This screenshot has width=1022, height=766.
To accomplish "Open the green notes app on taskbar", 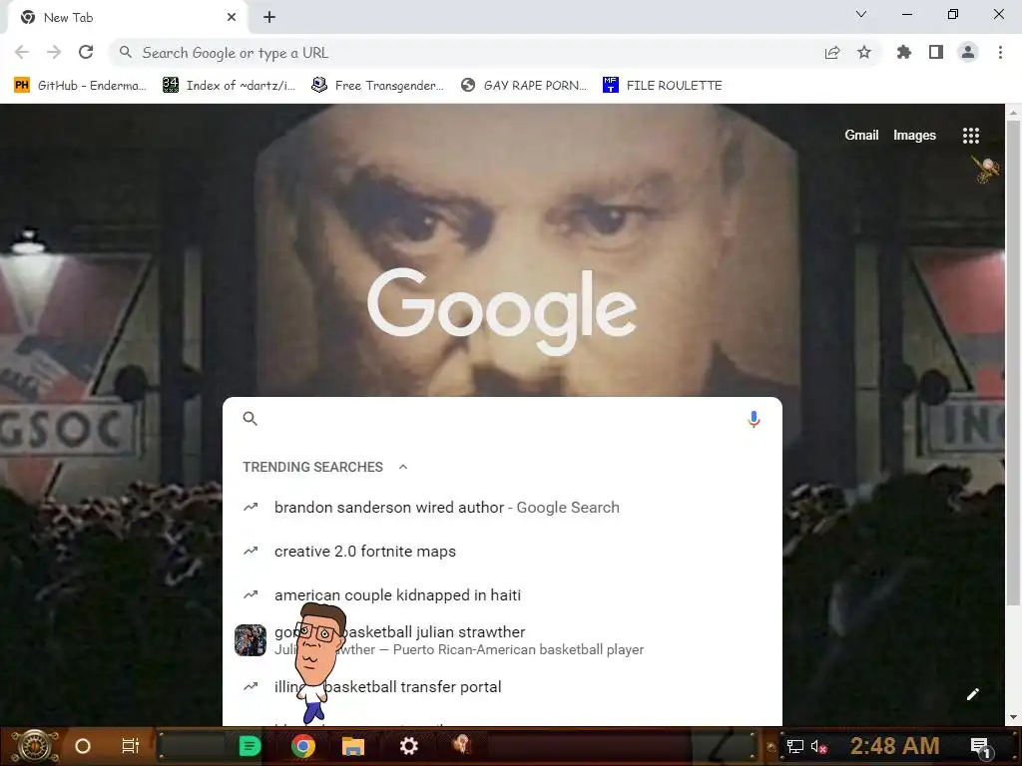I will (250, 746).
